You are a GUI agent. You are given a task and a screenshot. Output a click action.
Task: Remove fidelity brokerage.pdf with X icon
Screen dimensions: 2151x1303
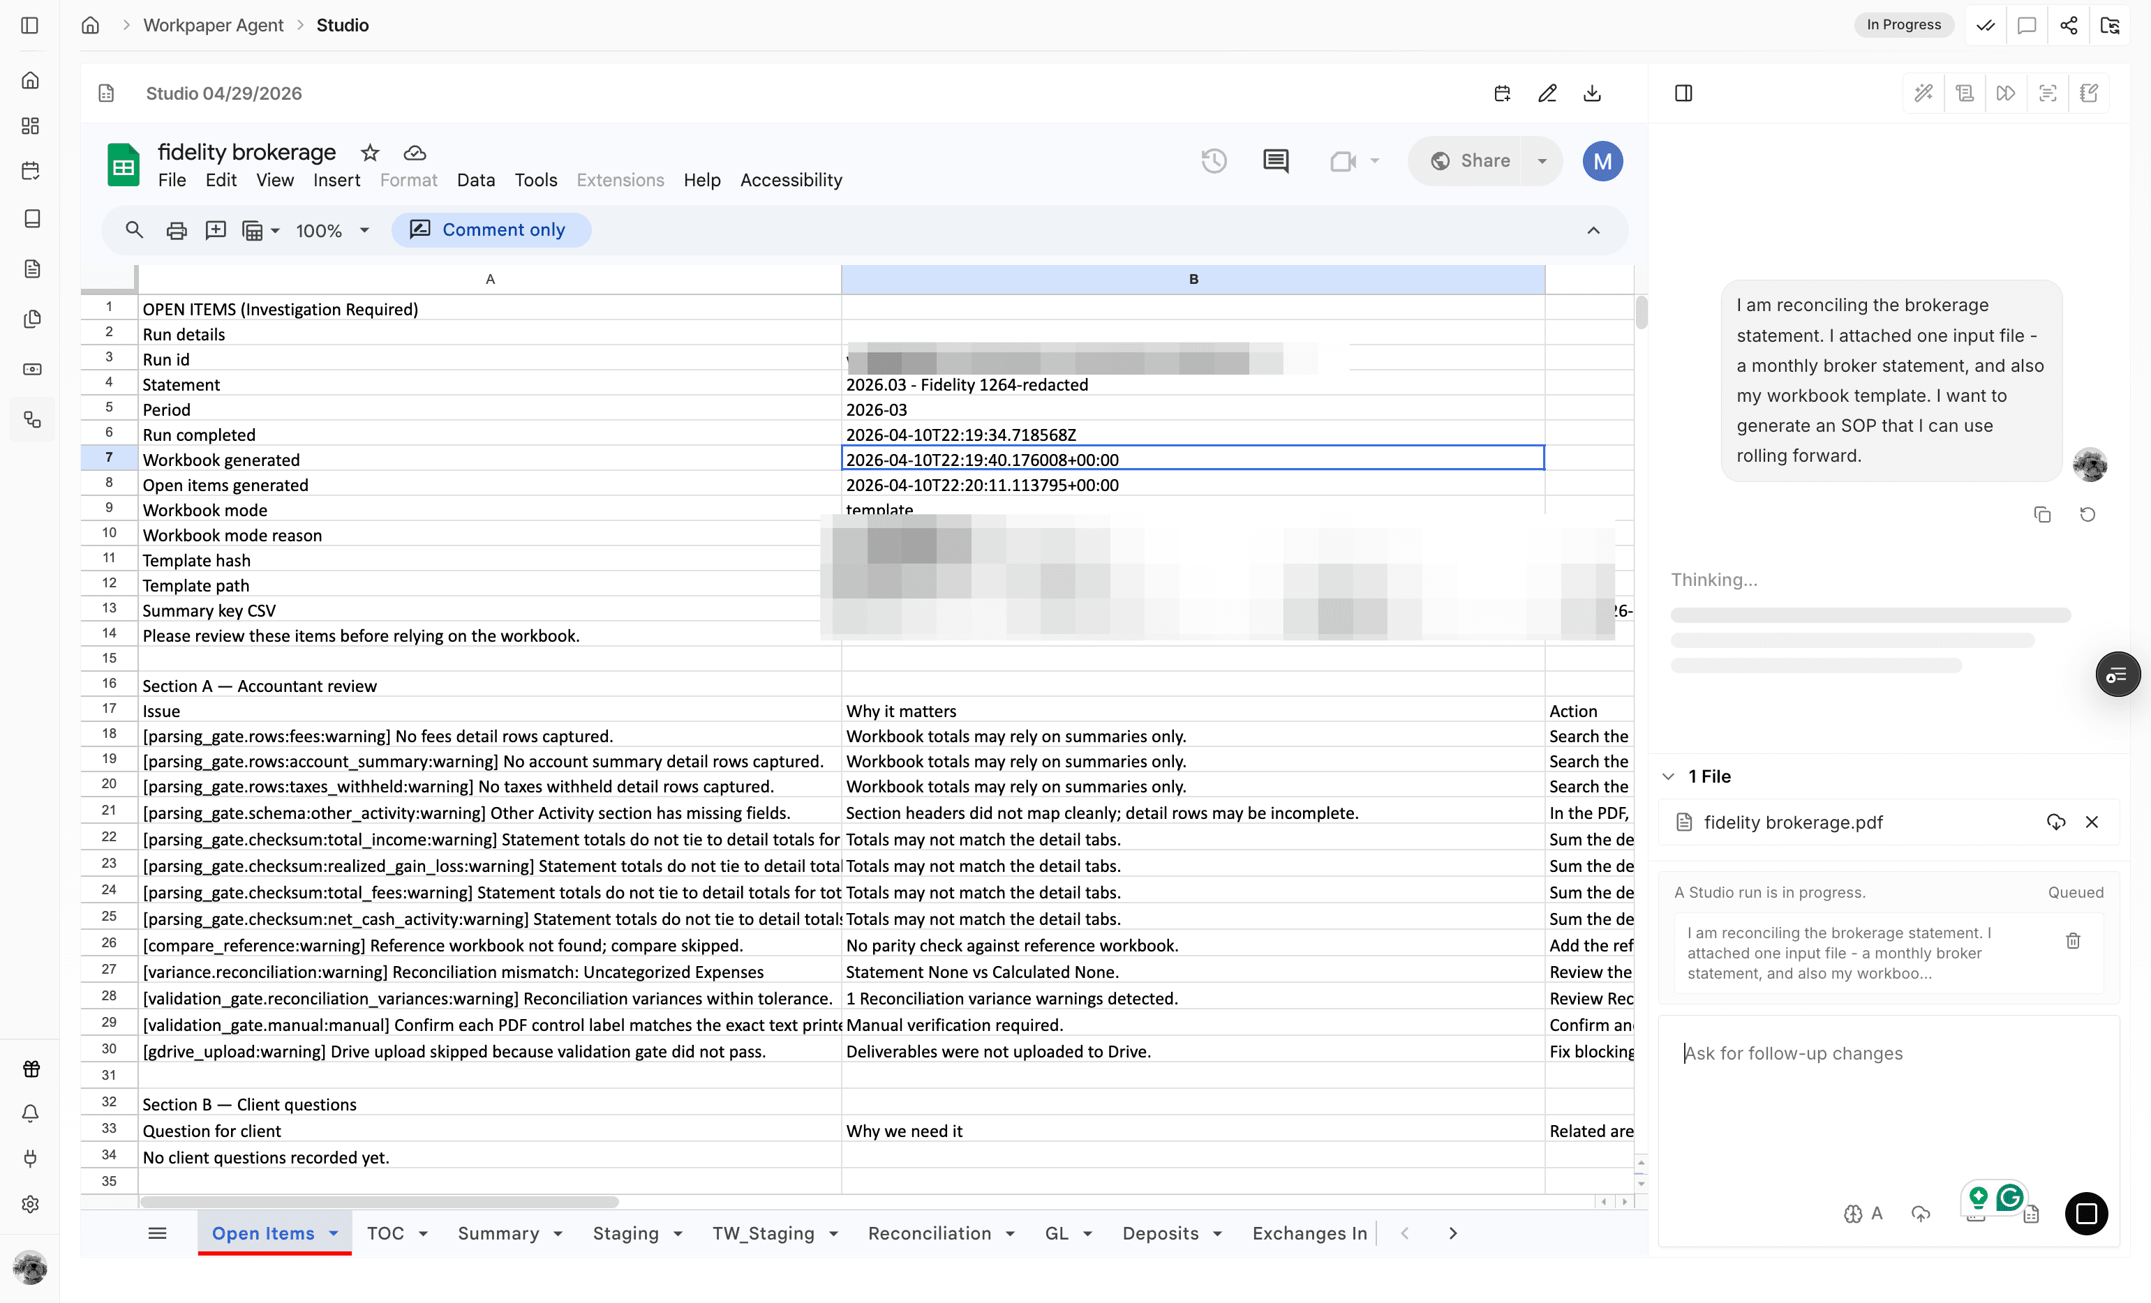[x=2092, y=822]
